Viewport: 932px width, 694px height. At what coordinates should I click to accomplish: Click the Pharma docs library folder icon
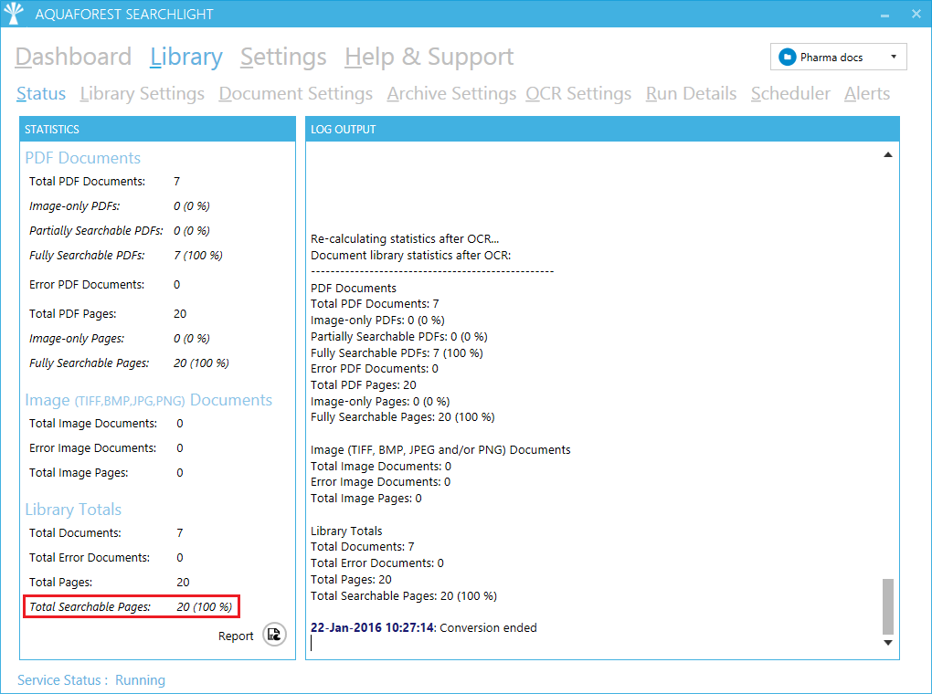(787, 57)
